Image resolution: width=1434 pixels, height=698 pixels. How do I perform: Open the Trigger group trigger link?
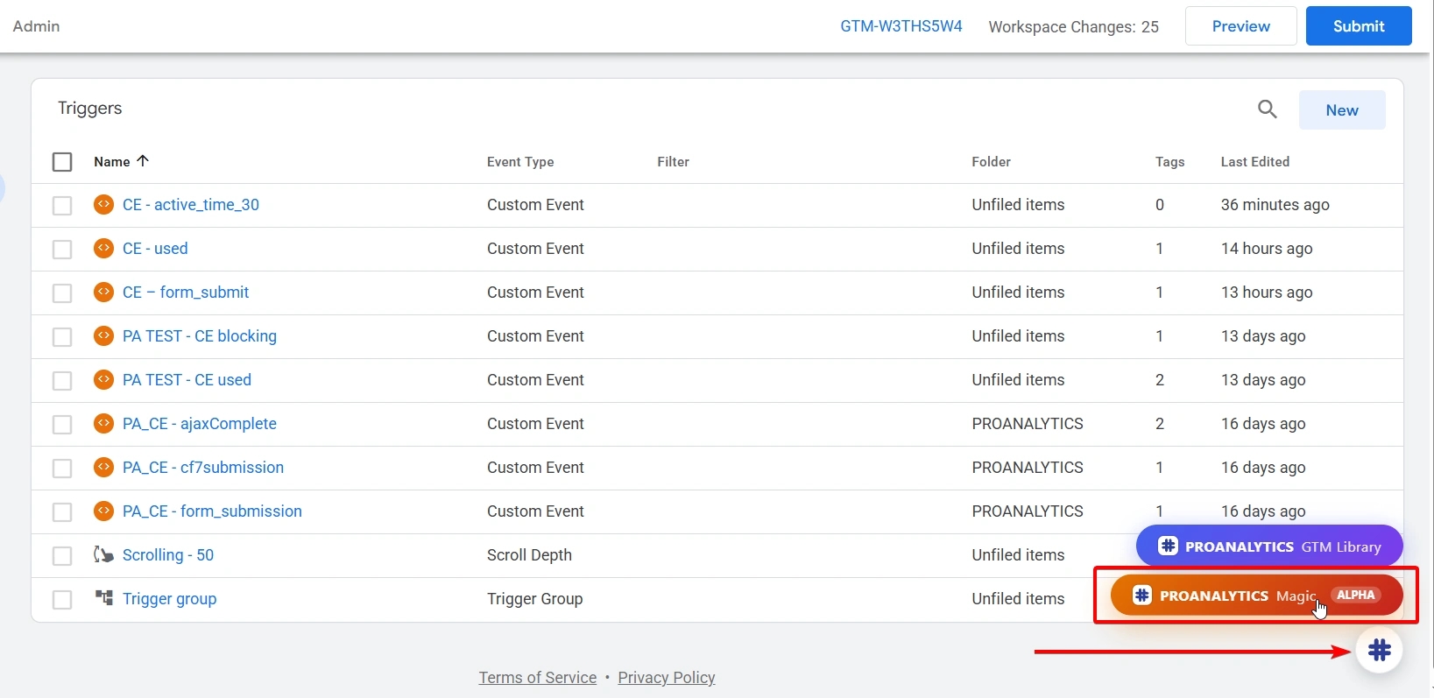point(169,599)
